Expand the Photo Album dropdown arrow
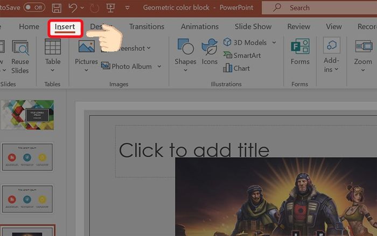 click(159, 67)
